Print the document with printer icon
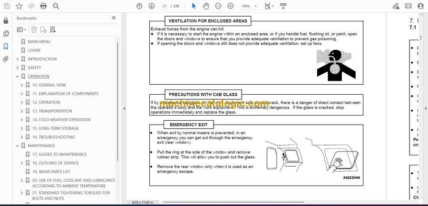 tap(43, 6)
